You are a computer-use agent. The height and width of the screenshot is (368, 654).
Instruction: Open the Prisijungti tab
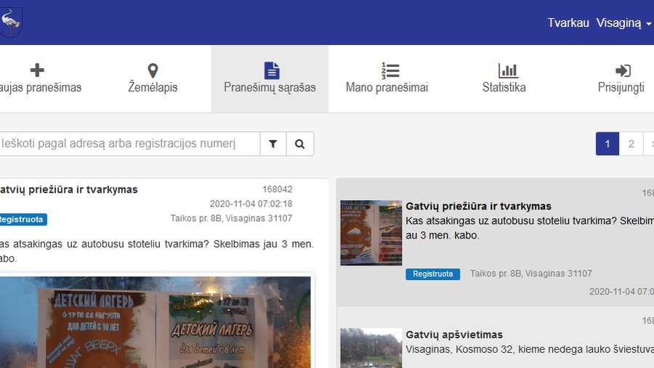click(621, 79)
